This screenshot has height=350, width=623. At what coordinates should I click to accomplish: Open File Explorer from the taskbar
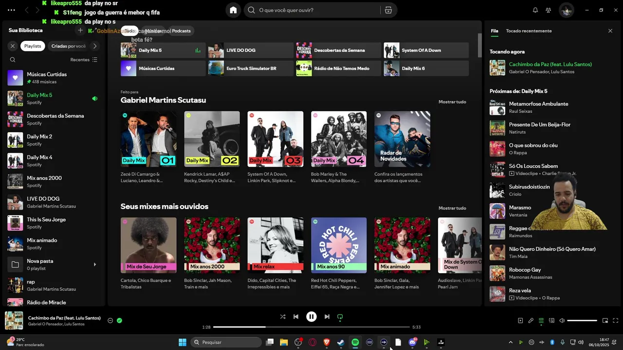point(284,342)
